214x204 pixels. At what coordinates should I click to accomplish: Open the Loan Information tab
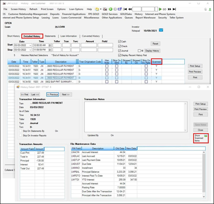pos(69,36)
